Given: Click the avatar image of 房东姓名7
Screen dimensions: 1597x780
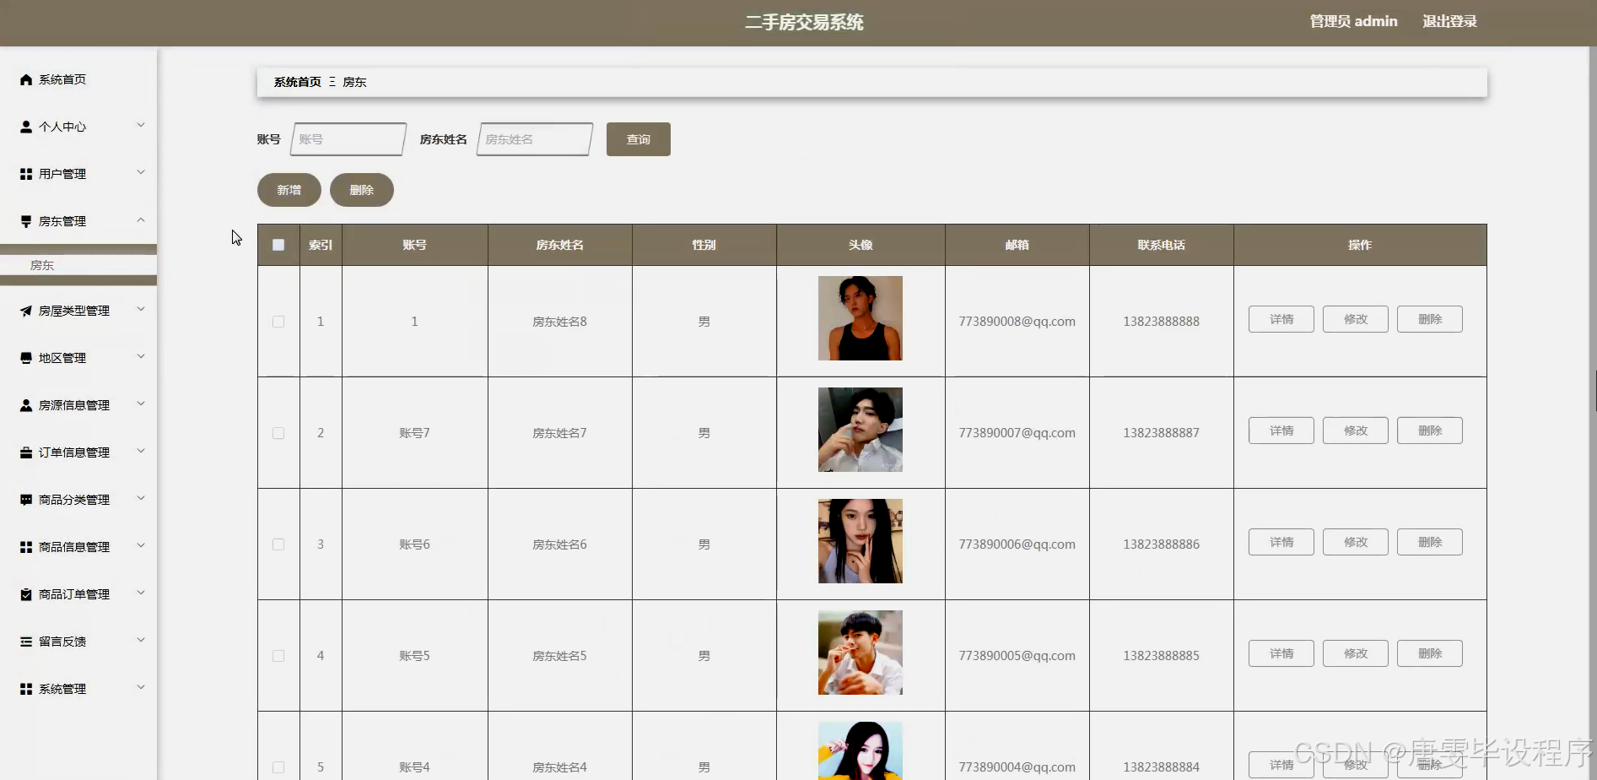Looking at the screenshot, I should (x=861, y=430).
